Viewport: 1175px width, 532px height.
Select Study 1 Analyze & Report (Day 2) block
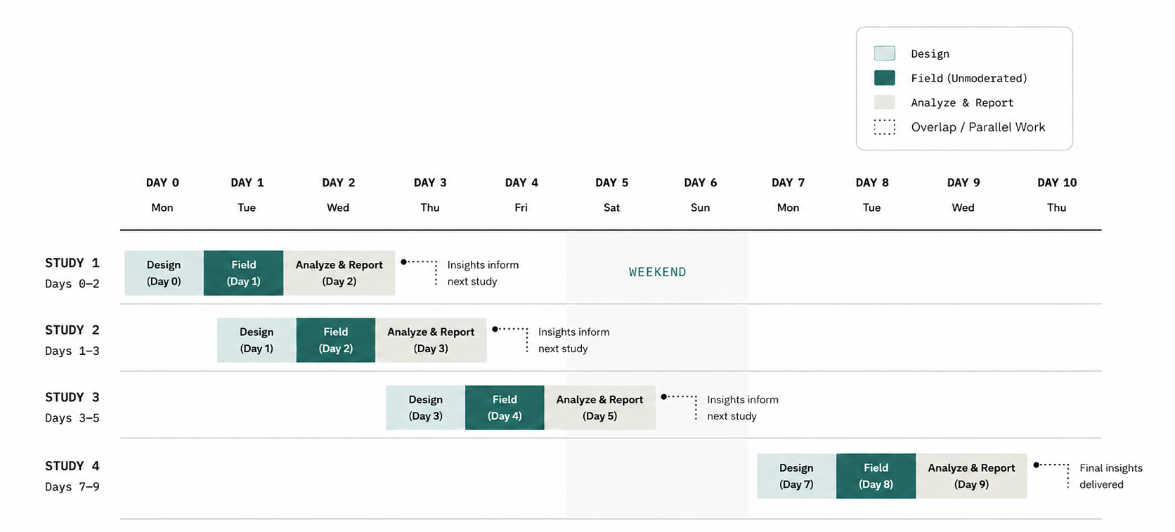click(x=339, y=273)
